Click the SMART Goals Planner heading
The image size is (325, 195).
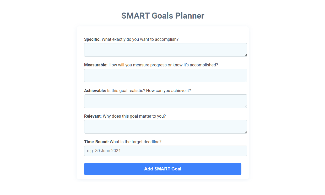pyautogui.click(x=162, y=16)
